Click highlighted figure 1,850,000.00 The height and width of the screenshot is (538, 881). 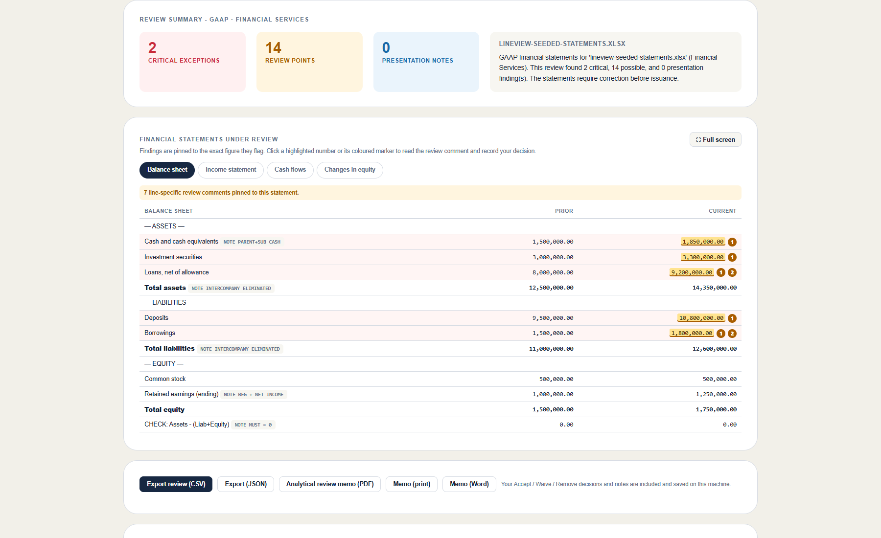click(x=703, y=242)
